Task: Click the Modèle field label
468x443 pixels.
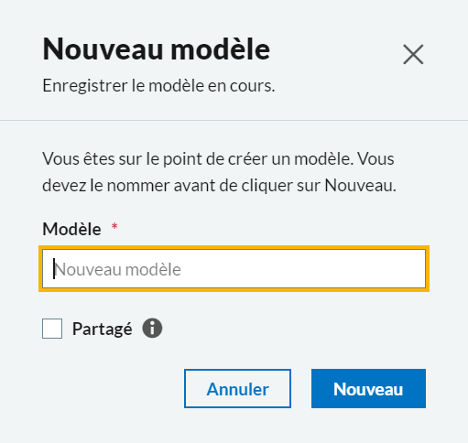Action: click(x=71, y=229)
